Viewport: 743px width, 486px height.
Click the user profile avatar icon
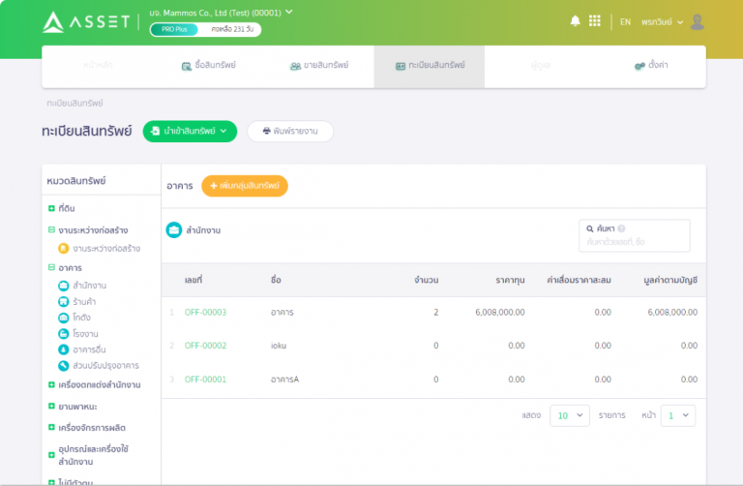(697, 22)
